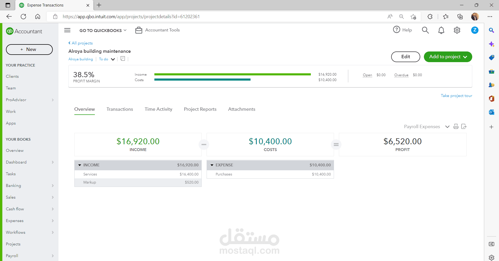
Task: Go to the browser home page
Action: point(38,17)
